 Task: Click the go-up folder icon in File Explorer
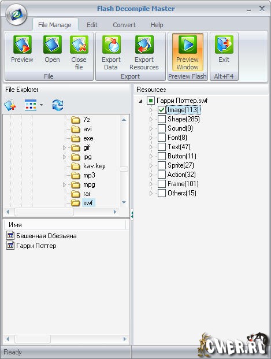click(10, 105)
